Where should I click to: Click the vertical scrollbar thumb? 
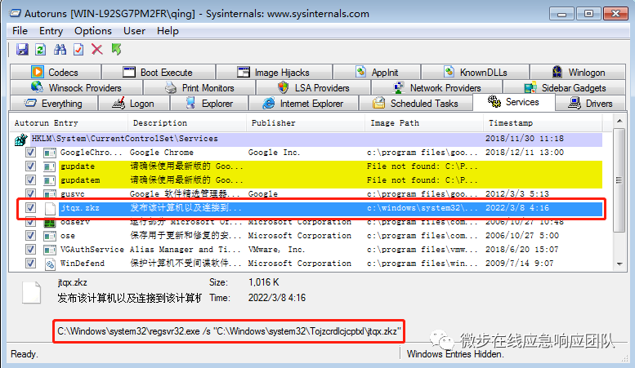tap(619, 180)
